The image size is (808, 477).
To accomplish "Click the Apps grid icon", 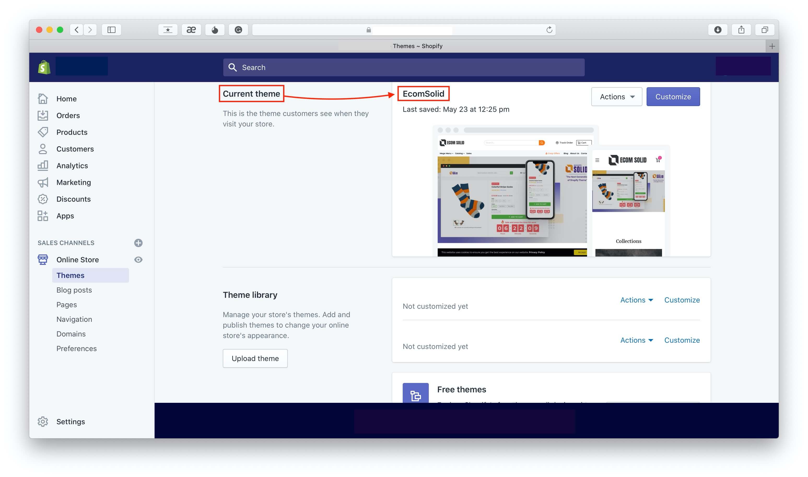I will [43, 216].
